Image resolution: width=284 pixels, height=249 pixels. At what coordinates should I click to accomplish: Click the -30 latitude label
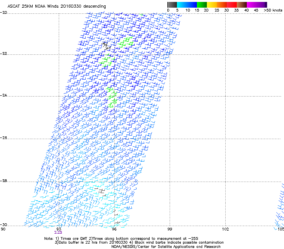(x=3, y=225)
